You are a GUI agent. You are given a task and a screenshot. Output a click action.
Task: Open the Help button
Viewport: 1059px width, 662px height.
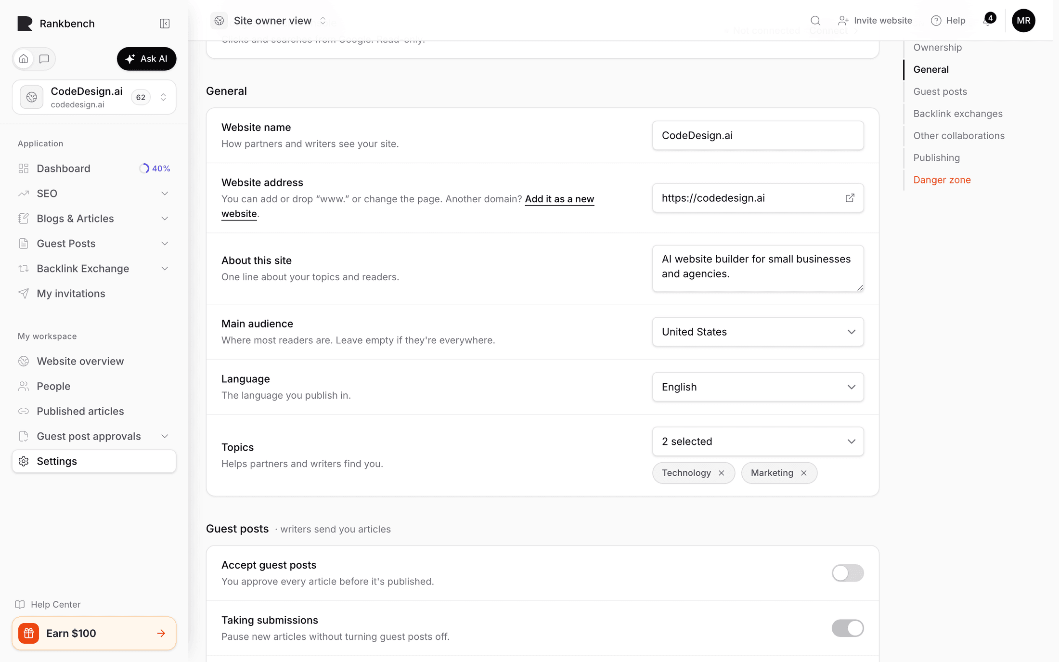point(948,21)
